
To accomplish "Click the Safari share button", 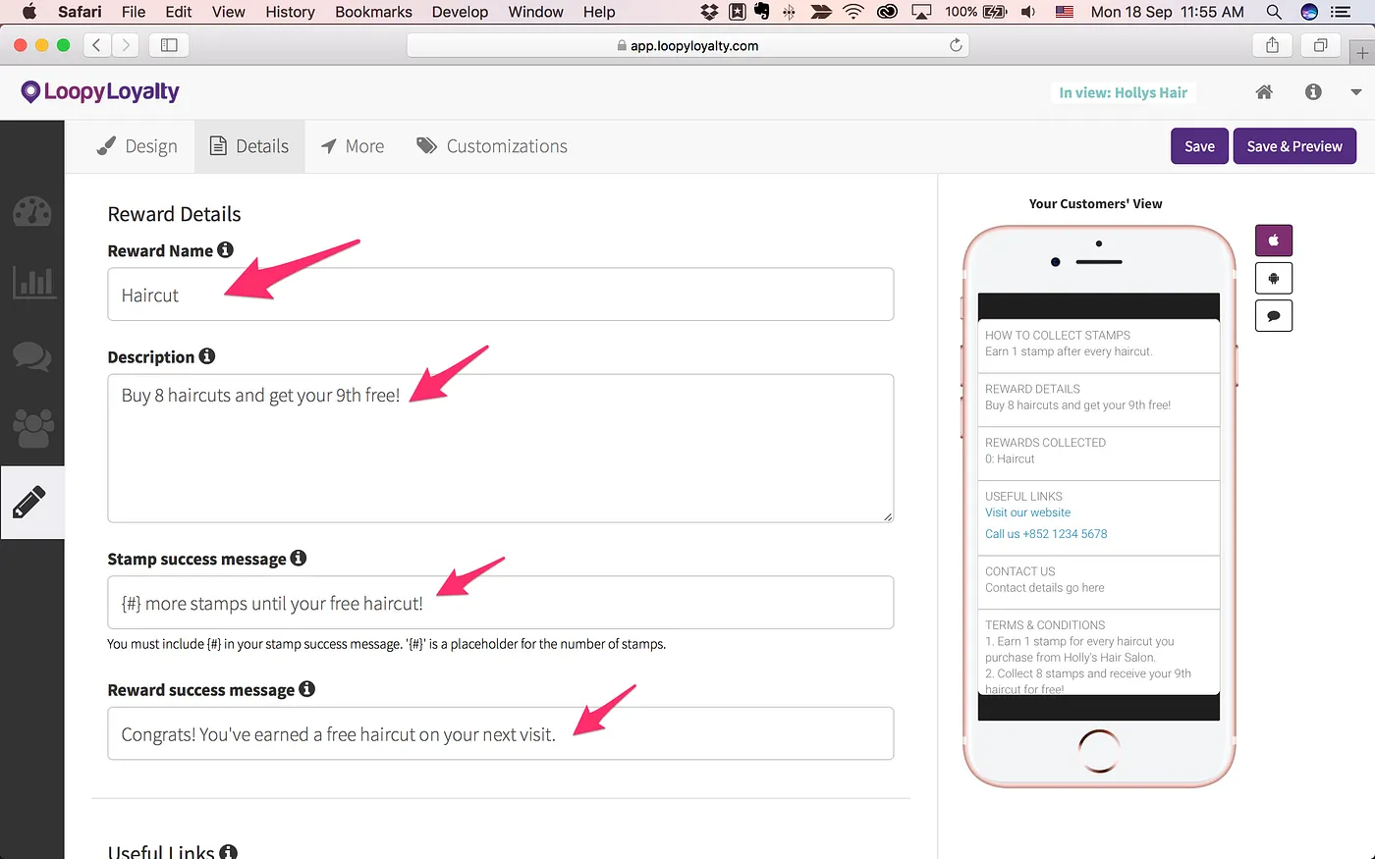I will tap(1272, 45).
